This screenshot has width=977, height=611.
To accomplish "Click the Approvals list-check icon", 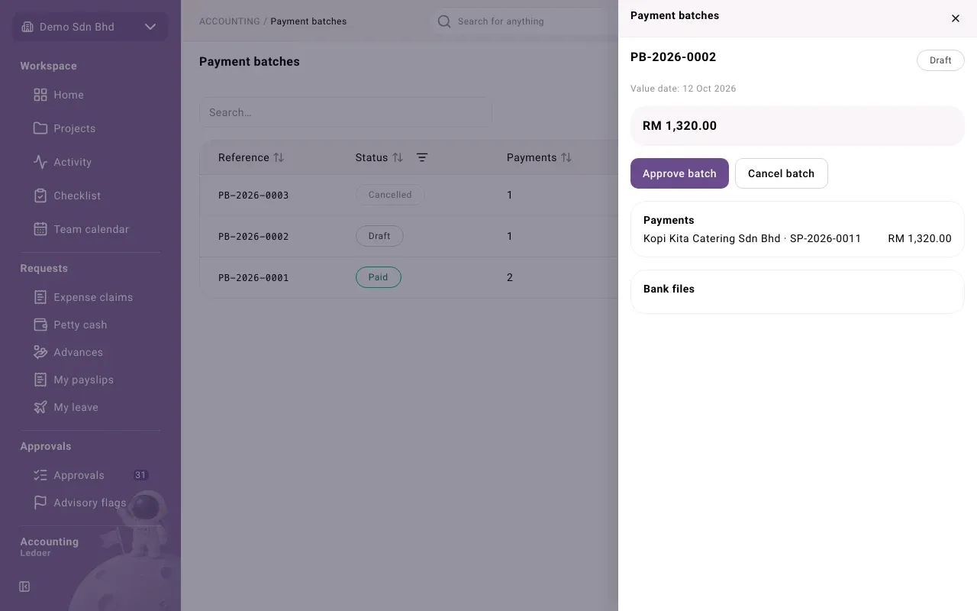I will click(x=40, y=475).
